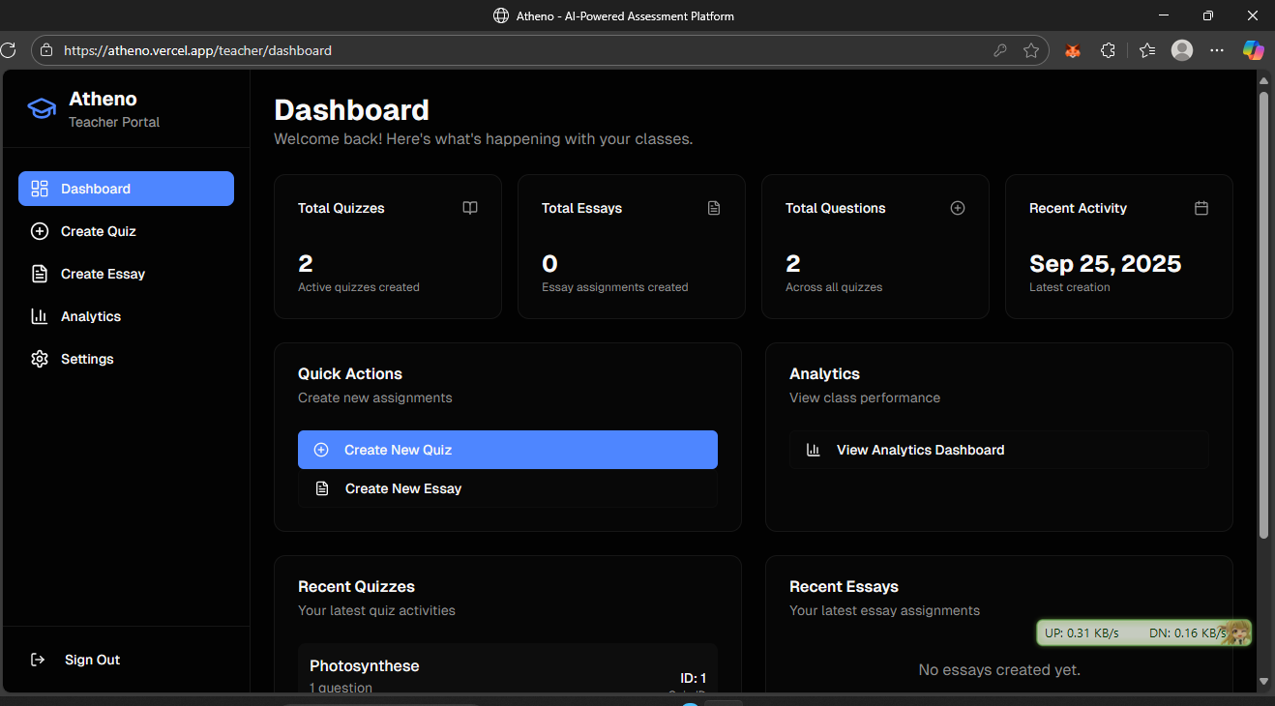Image resolution: width=1275 pixels, height=706 pixels.
Task: Open the browser three-dot more menu
Action: pos(1217,50)
